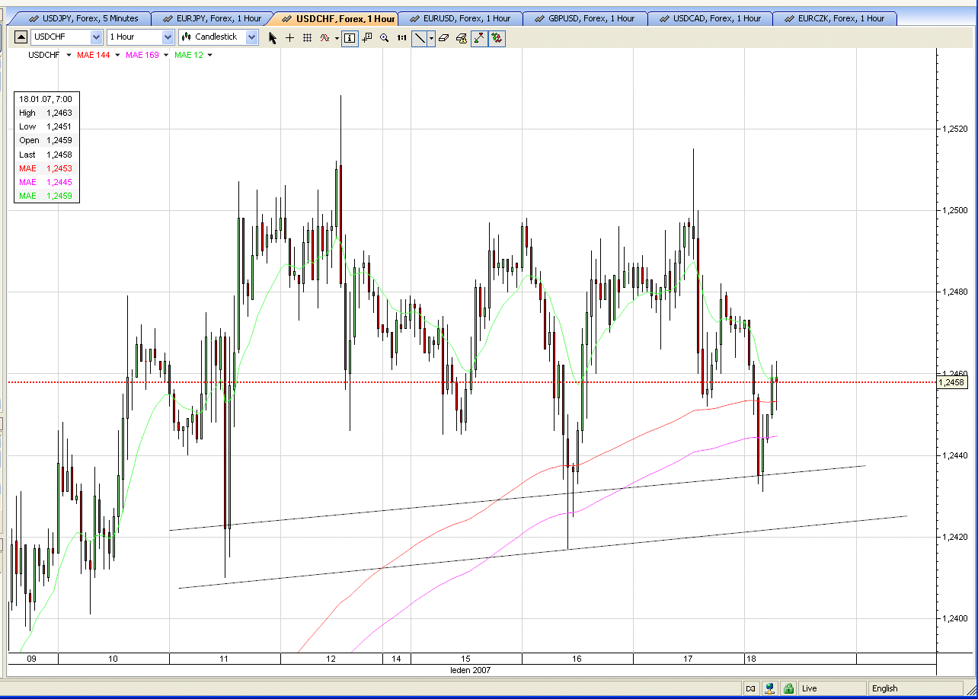978x699 pixels.
Task: Click the High 1,2463 row in info box
Action: tap(46, 113)
